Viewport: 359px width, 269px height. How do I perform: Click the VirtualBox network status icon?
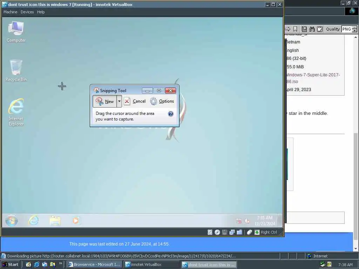(x=232, y=232)
